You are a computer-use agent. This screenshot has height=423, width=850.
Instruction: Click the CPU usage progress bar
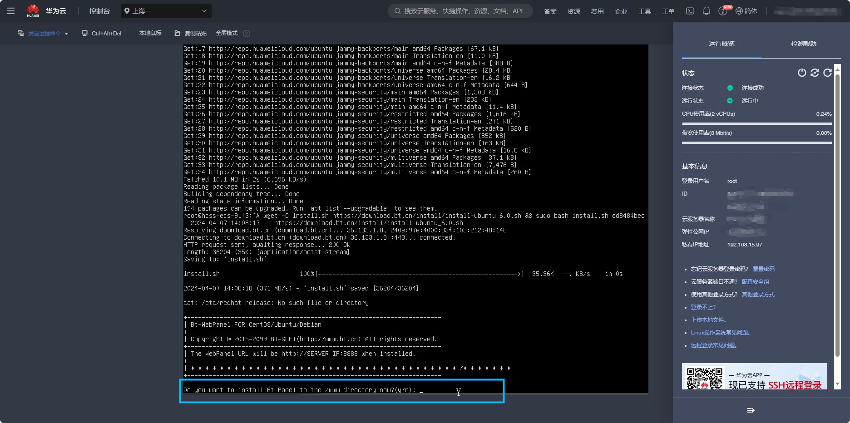[x=756, y=123]
